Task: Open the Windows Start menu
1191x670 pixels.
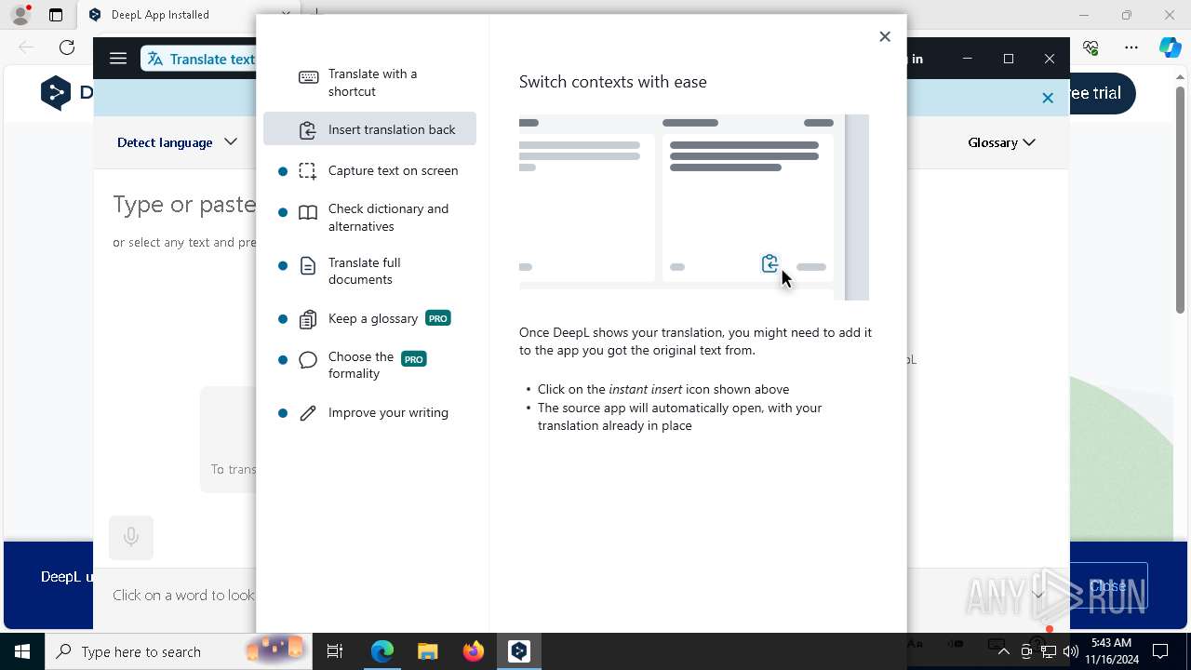Action: click(22, 651)
